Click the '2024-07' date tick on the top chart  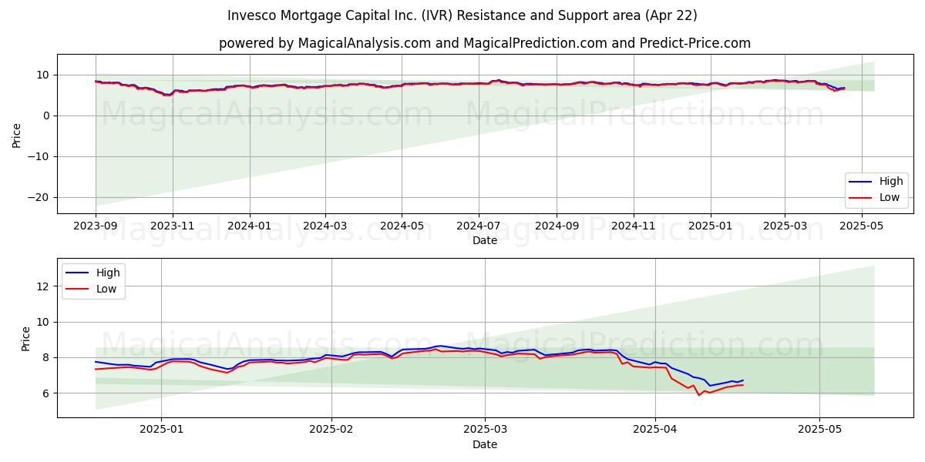tap(479, 227)
